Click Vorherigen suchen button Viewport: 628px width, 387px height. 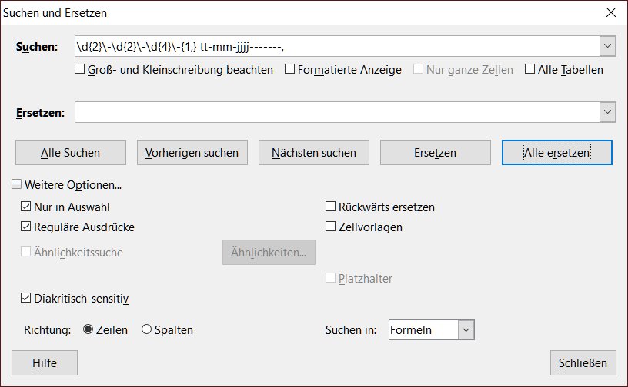[192, 152]
